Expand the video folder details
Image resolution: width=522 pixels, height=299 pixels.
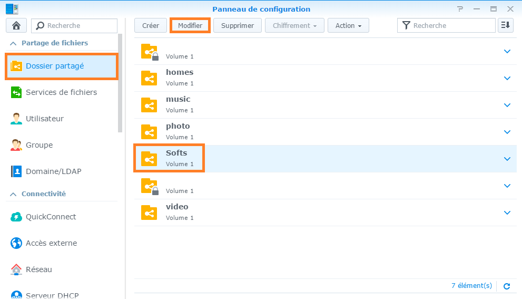[507, 213]
